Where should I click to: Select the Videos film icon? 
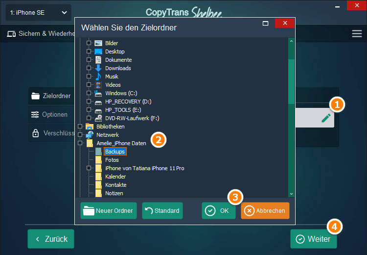point(98,85)
